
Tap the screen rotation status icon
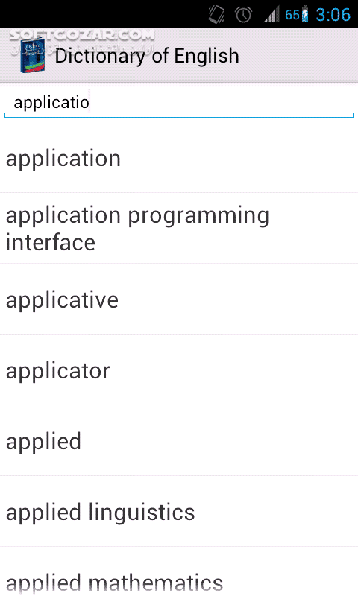[x=216, y=15]
